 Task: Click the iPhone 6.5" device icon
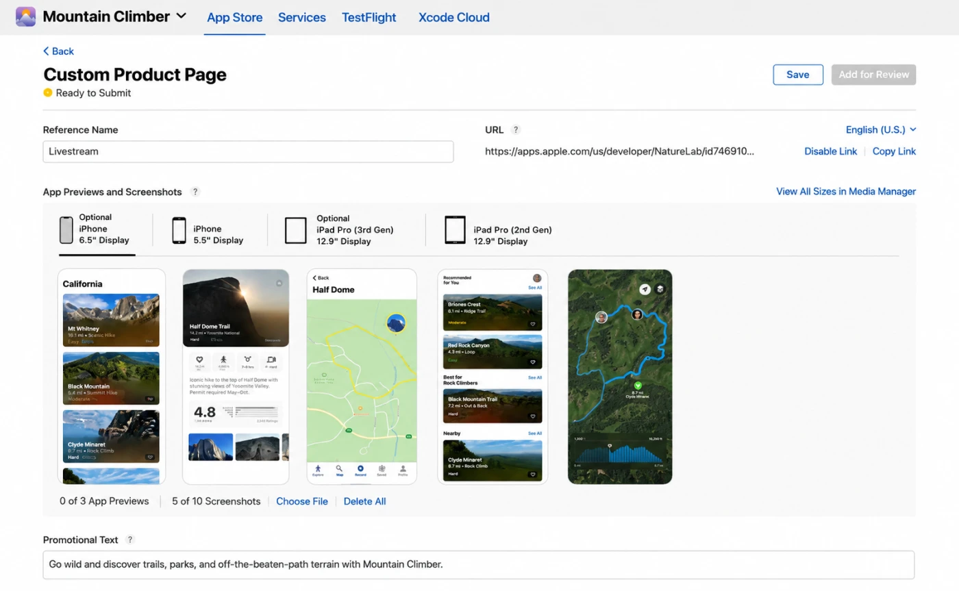click(x=66, y=230)
